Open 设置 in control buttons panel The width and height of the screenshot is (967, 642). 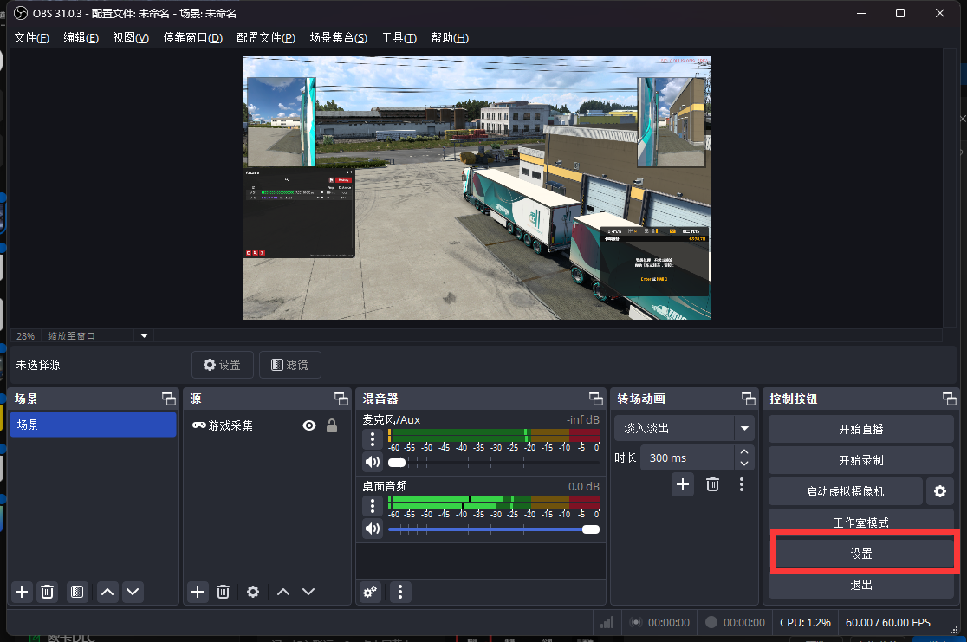[861, 554]
